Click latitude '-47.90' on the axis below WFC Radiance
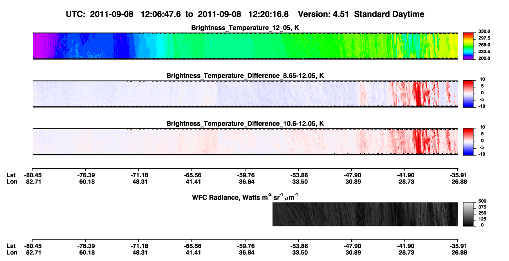Screen dimensions: 509x261 pyautogui.click(x=352, y=246)
